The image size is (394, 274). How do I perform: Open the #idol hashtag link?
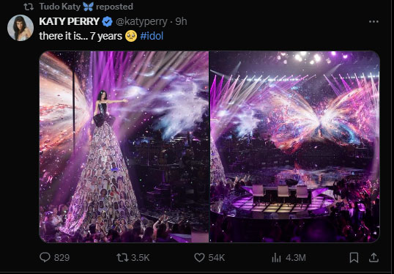[152, 36]
